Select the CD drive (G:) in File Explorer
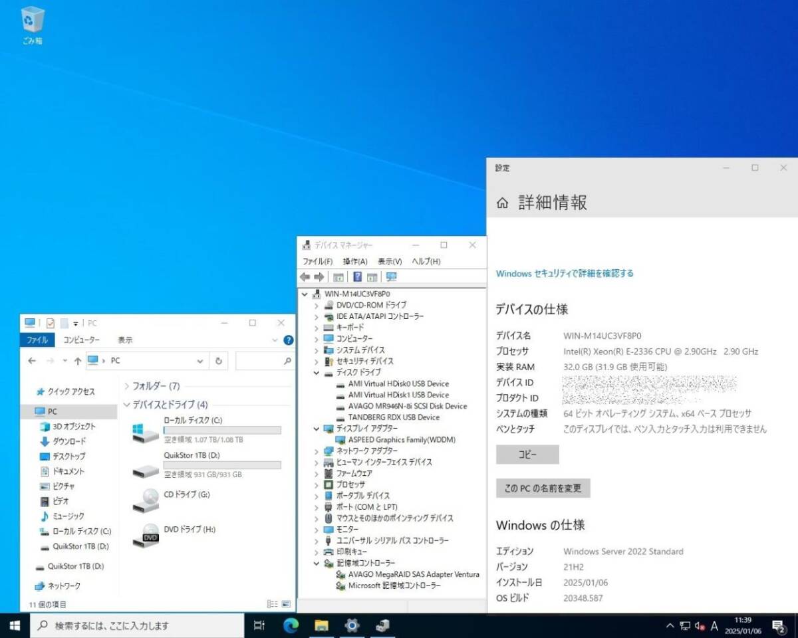The width and height of the screenshot is (798, 638). click(x=172, y=500)
